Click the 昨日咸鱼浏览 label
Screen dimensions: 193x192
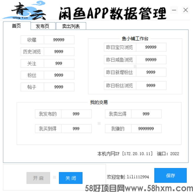[120, 60]
